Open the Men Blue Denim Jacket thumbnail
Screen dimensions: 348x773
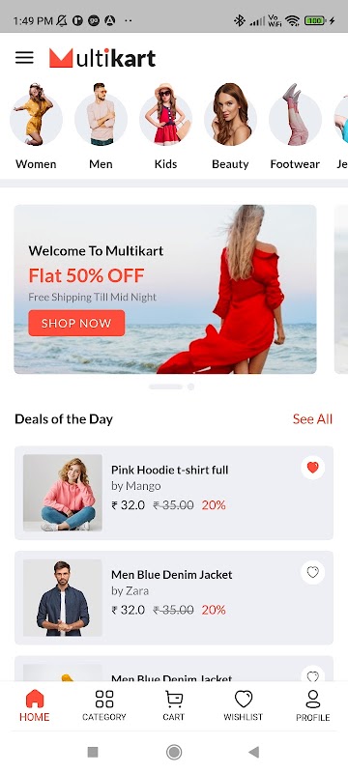coord(63,597)
